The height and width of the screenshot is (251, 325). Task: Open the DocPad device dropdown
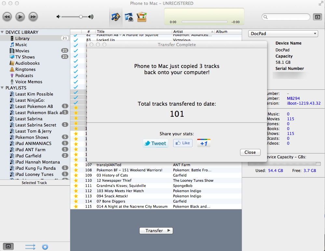[x=283, y=34]
